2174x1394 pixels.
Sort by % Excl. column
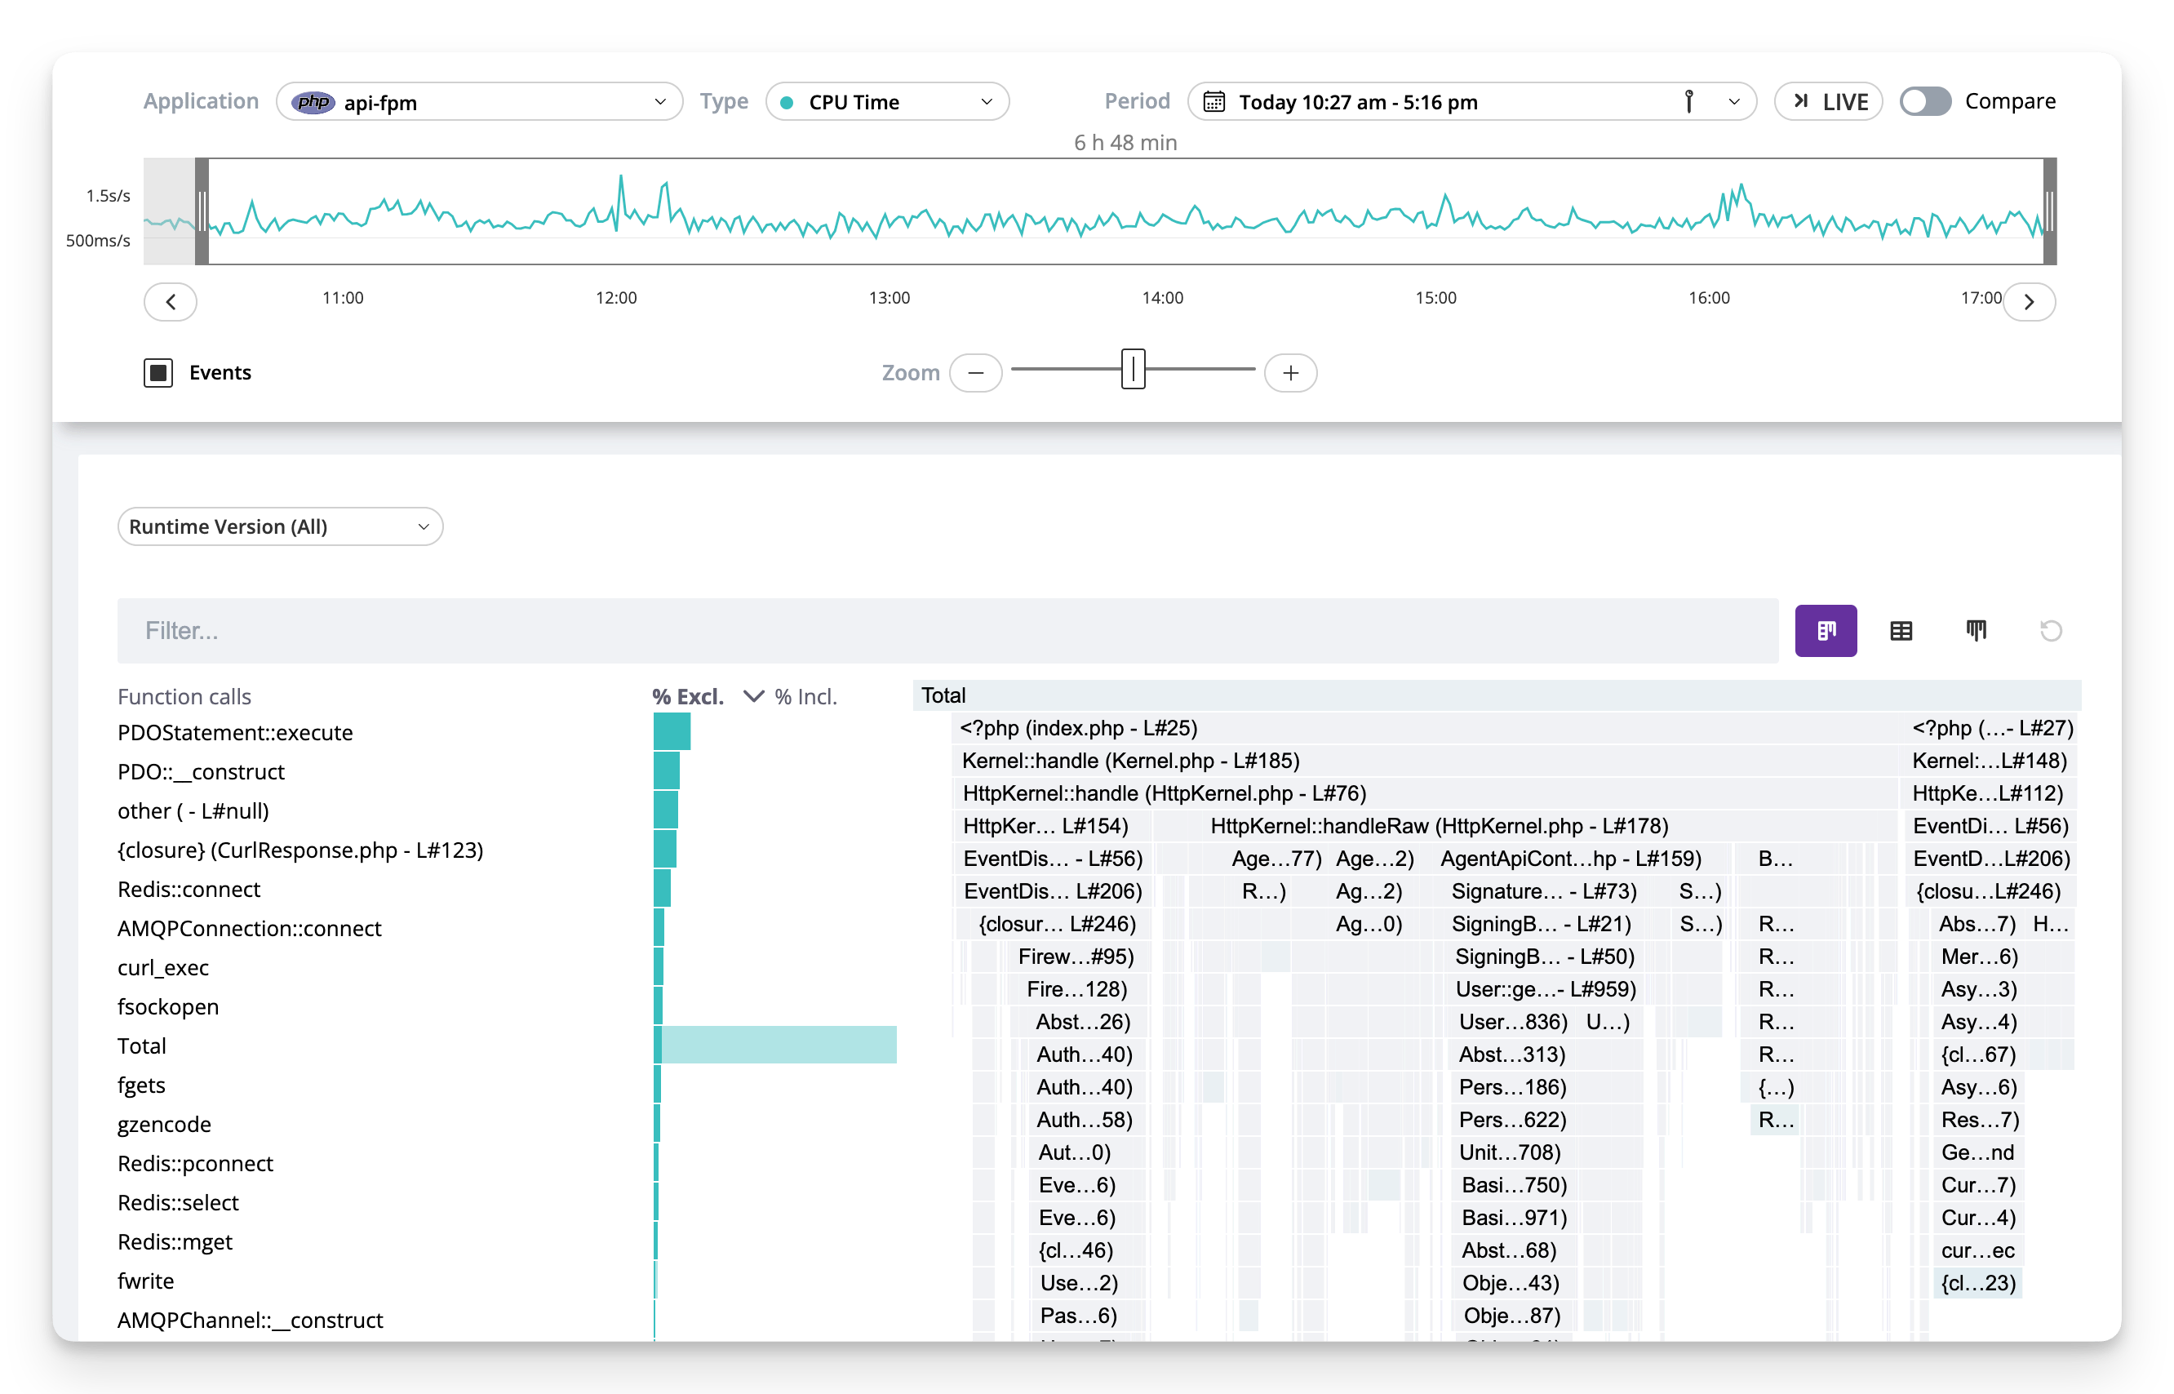pos(688,696)
